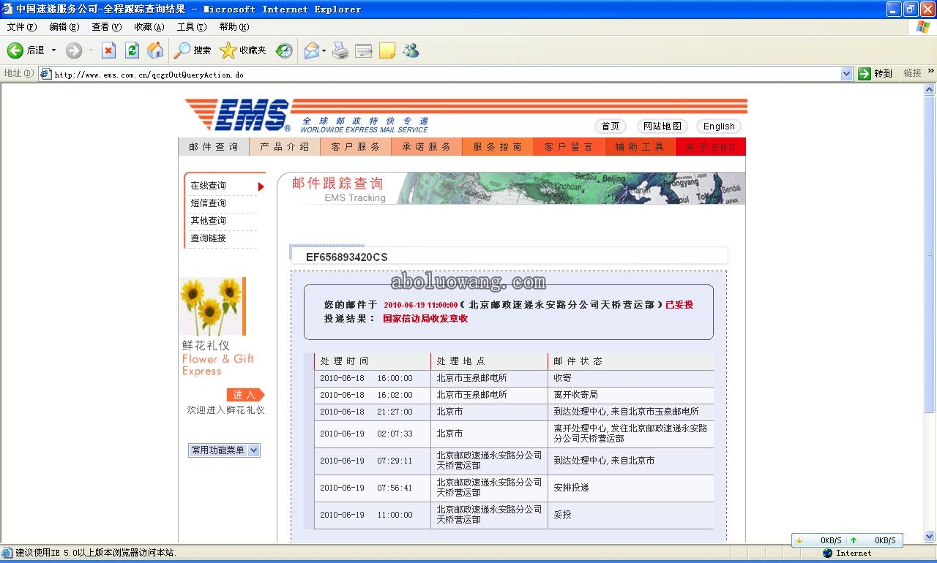
Task: Select the 客户服务 navigation tab
Action: pyautogui.click(x=356, y=146)
